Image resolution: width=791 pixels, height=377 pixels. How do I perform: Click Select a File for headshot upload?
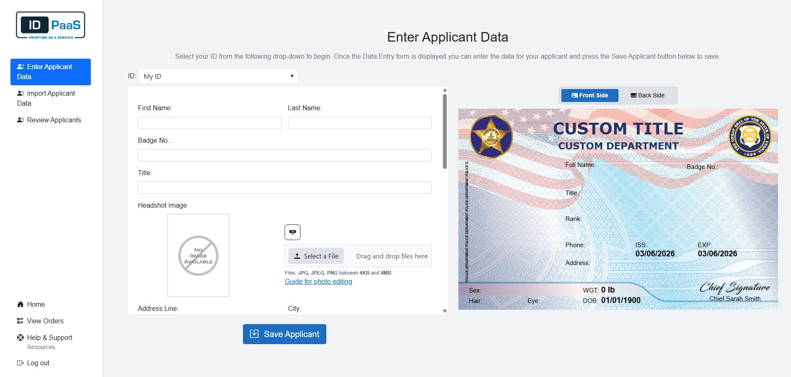click(315, 255)
